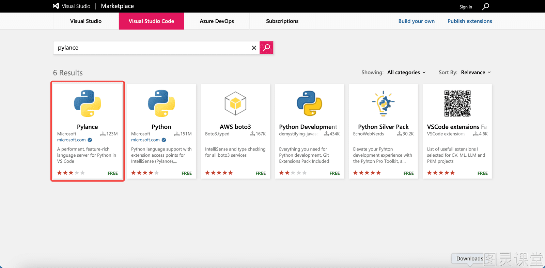The height and width of the screenshot is (268, 545).
Task: Open the Marketplace home link
Action: coord(118,6)
